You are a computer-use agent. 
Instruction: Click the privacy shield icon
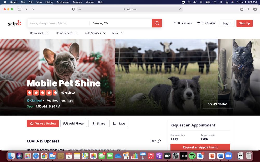coord(73,9)
